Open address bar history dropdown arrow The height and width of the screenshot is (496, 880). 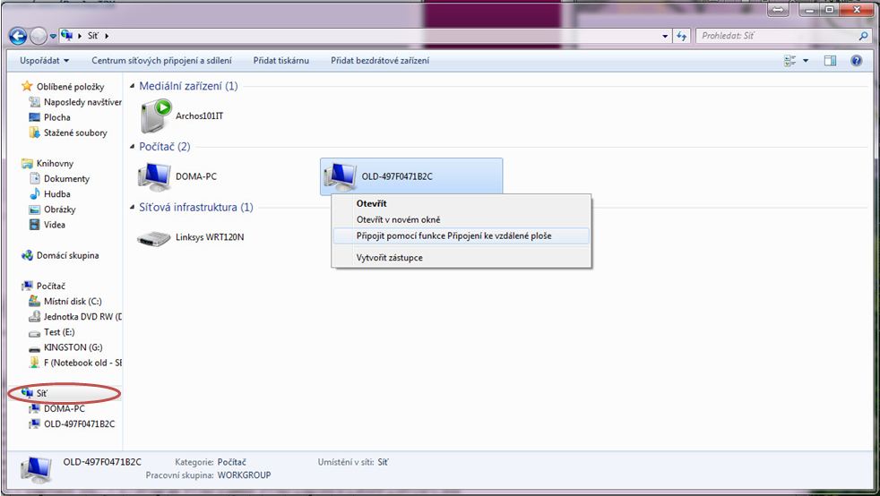click(665, 36)
